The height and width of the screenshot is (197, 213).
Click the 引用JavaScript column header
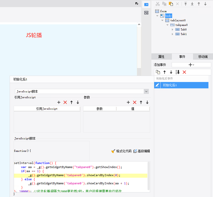pos(47,109)
